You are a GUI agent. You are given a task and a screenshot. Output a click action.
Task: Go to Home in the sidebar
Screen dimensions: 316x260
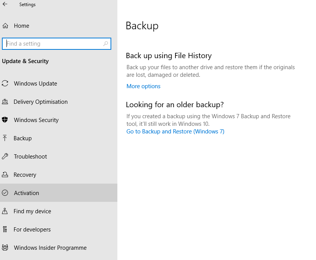click(x=58, y=25)
